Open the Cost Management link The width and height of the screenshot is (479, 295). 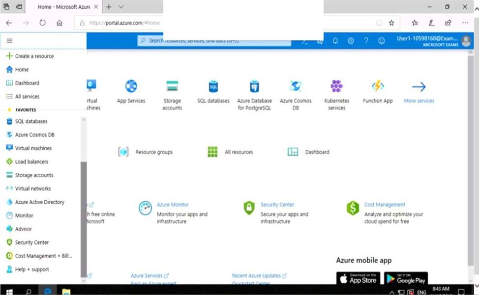tap(385, 205)
